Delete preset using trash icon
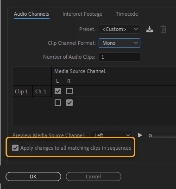The image size is (176, 189). [163, 29]
